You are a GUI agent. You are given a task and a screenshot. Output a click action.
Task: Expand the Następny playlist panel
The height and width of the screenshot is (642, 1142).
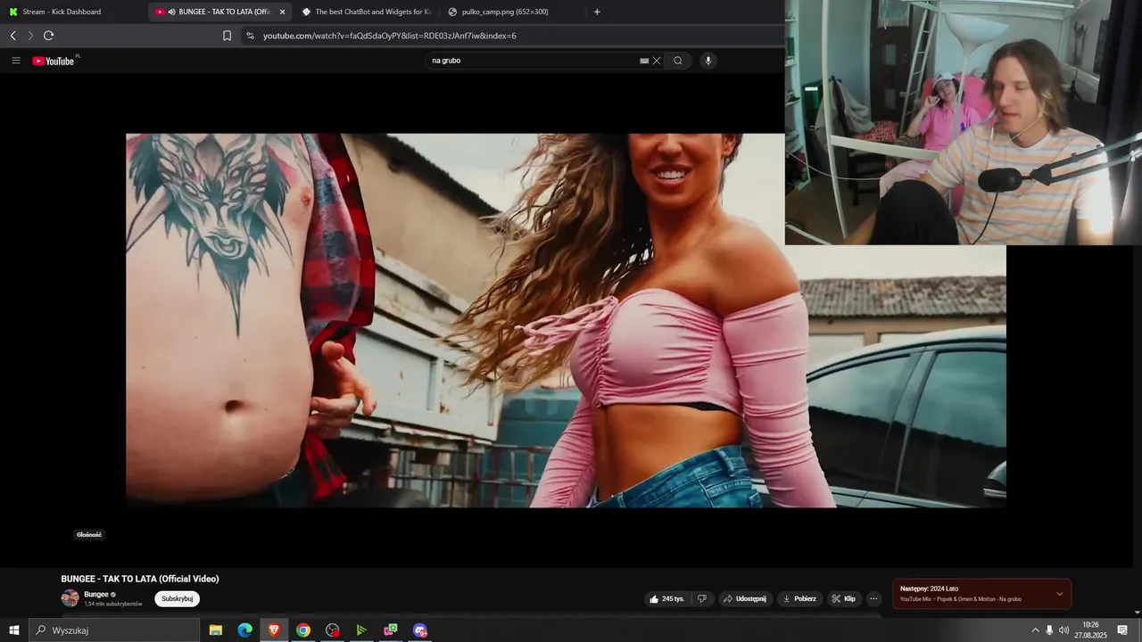(1059, 594)
